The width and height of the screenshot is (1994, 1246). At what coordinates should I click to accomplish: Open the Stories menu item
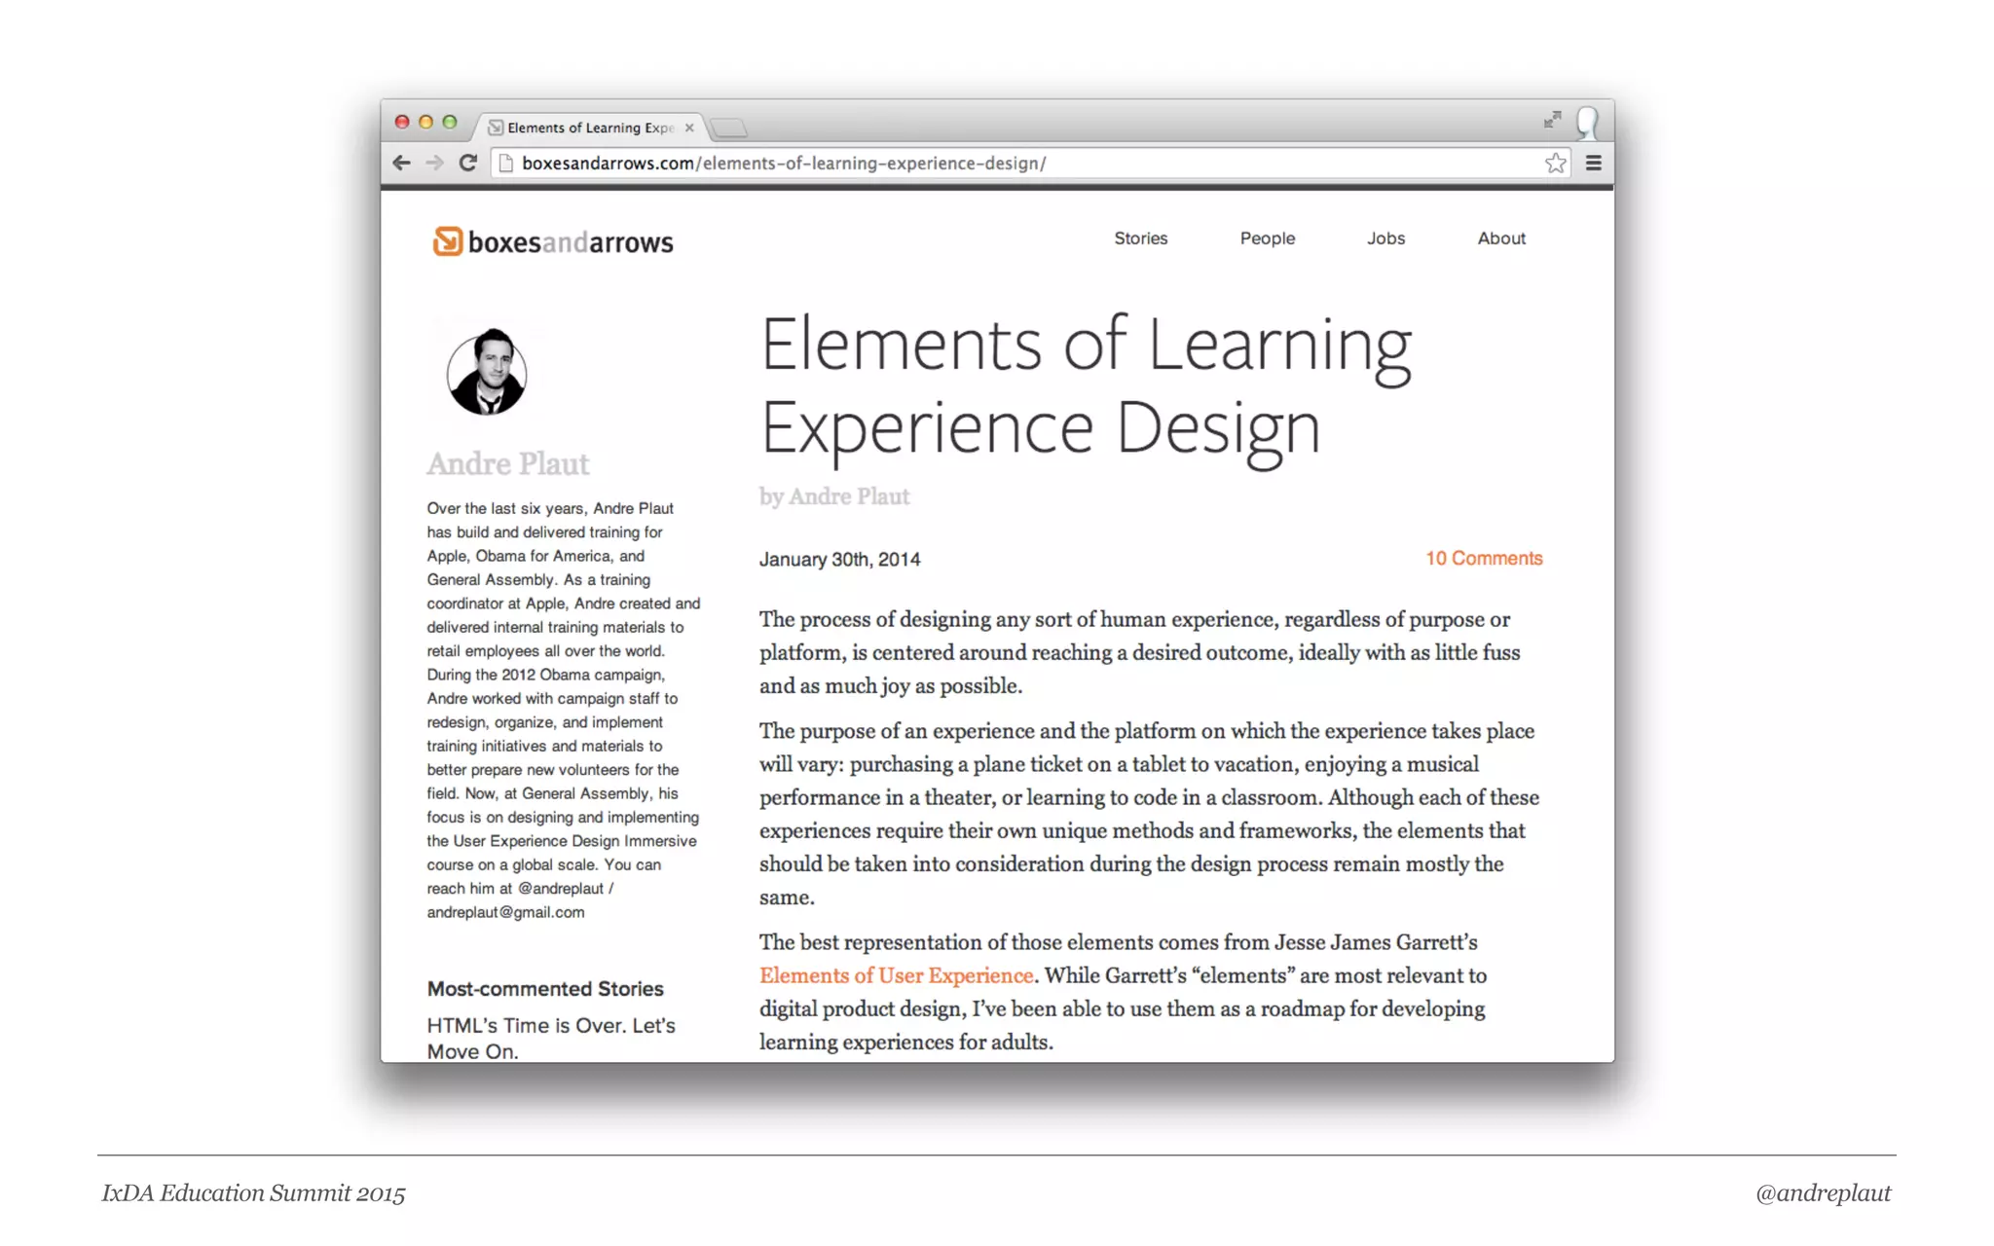point(1140,238)
